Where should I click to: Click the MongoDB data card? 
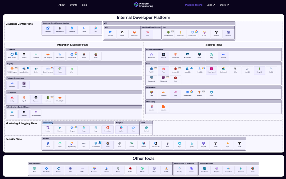[259, 70]
